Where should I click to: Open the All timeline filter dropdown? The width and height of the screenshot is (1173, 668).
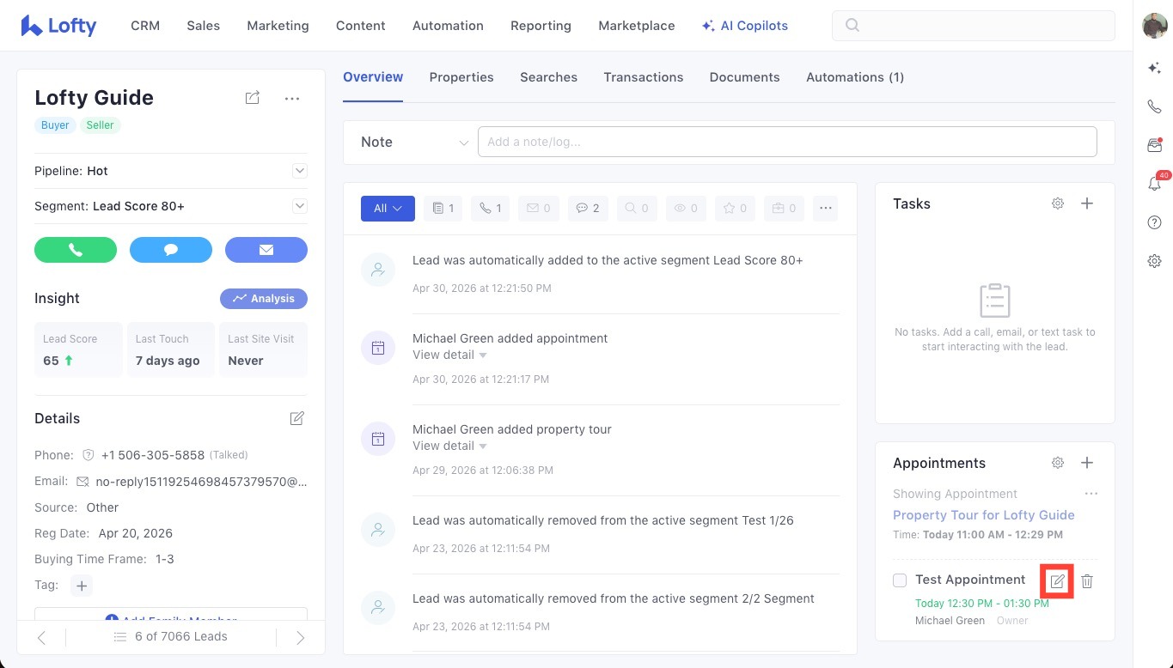(388, 208)
